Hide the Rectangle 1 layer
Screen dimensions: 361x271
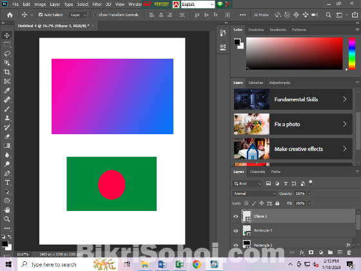[236, 245]
